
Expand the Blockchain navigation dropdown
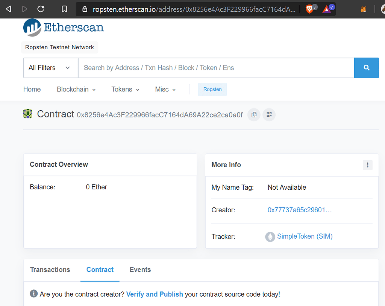tap(76, 89)
